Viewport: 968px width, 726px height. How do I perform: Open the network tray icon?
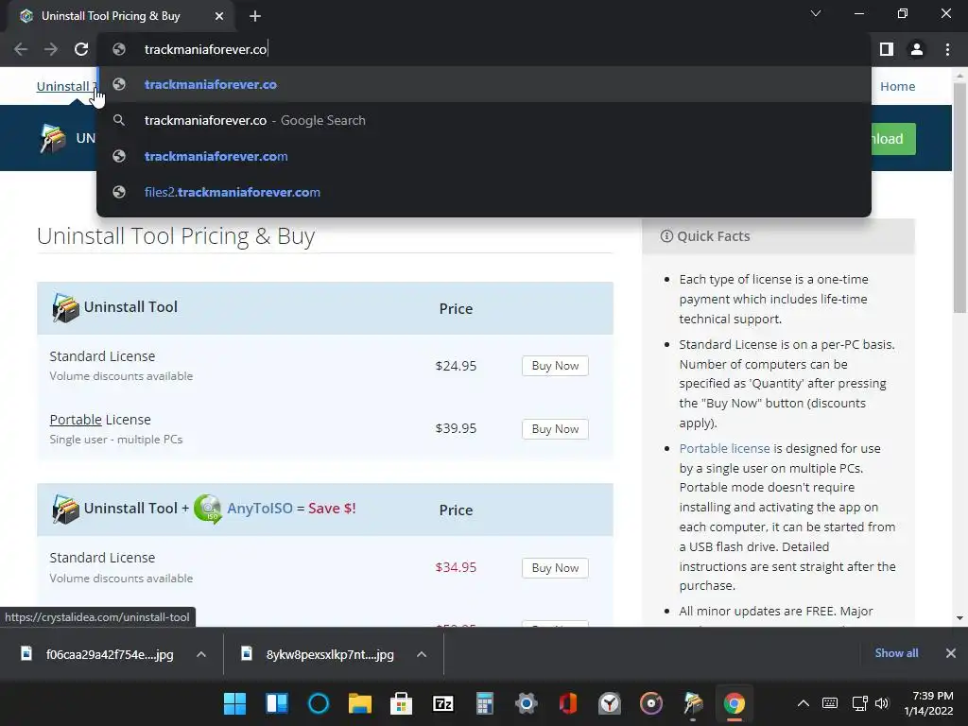(x=859, y=703)
